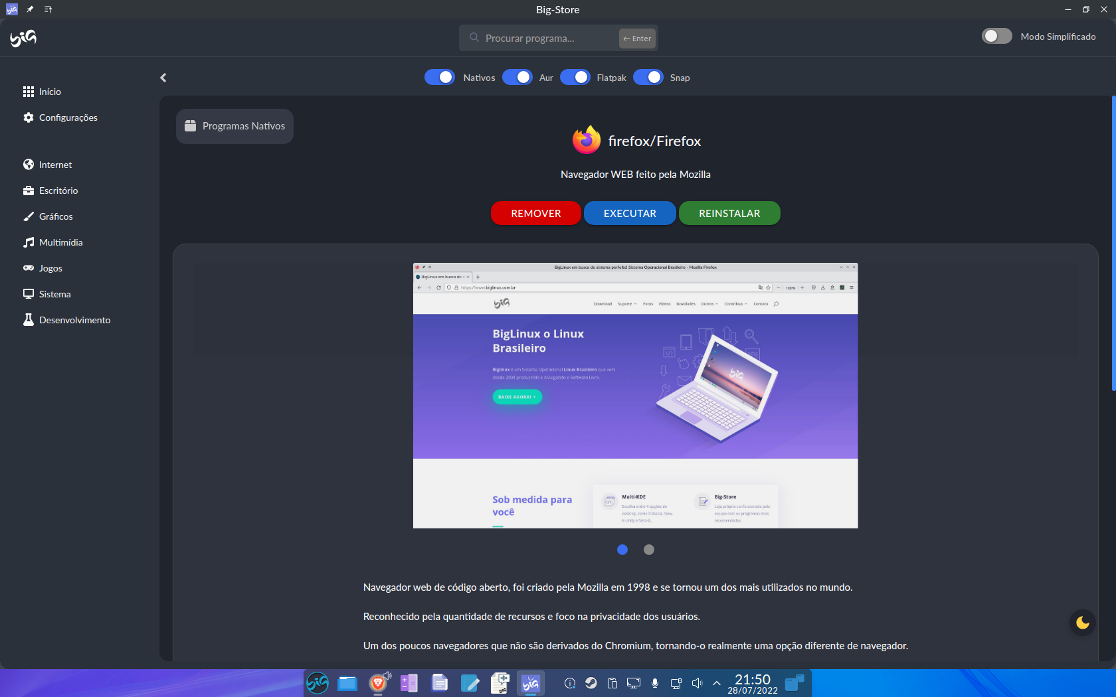Open the Sistema category
1116x697 pixels.
click(46, 294)
